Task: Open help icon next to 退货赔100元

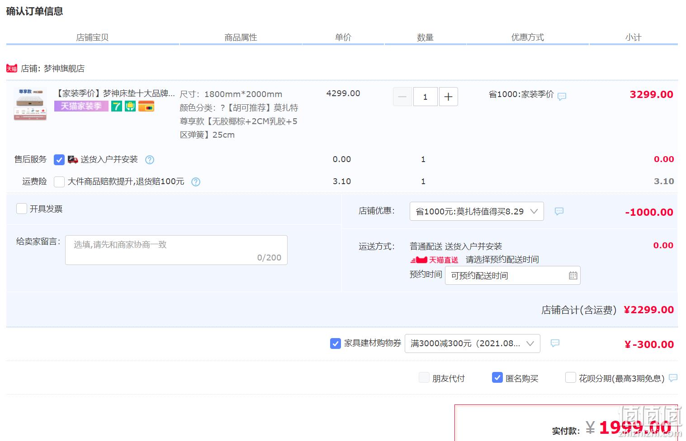Action: pos(196,182)
